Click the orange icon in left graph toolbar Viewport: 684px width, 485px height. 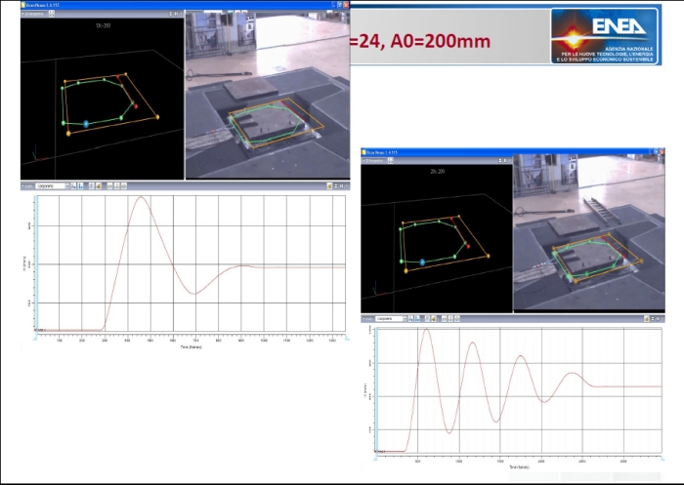click(99, 185)
